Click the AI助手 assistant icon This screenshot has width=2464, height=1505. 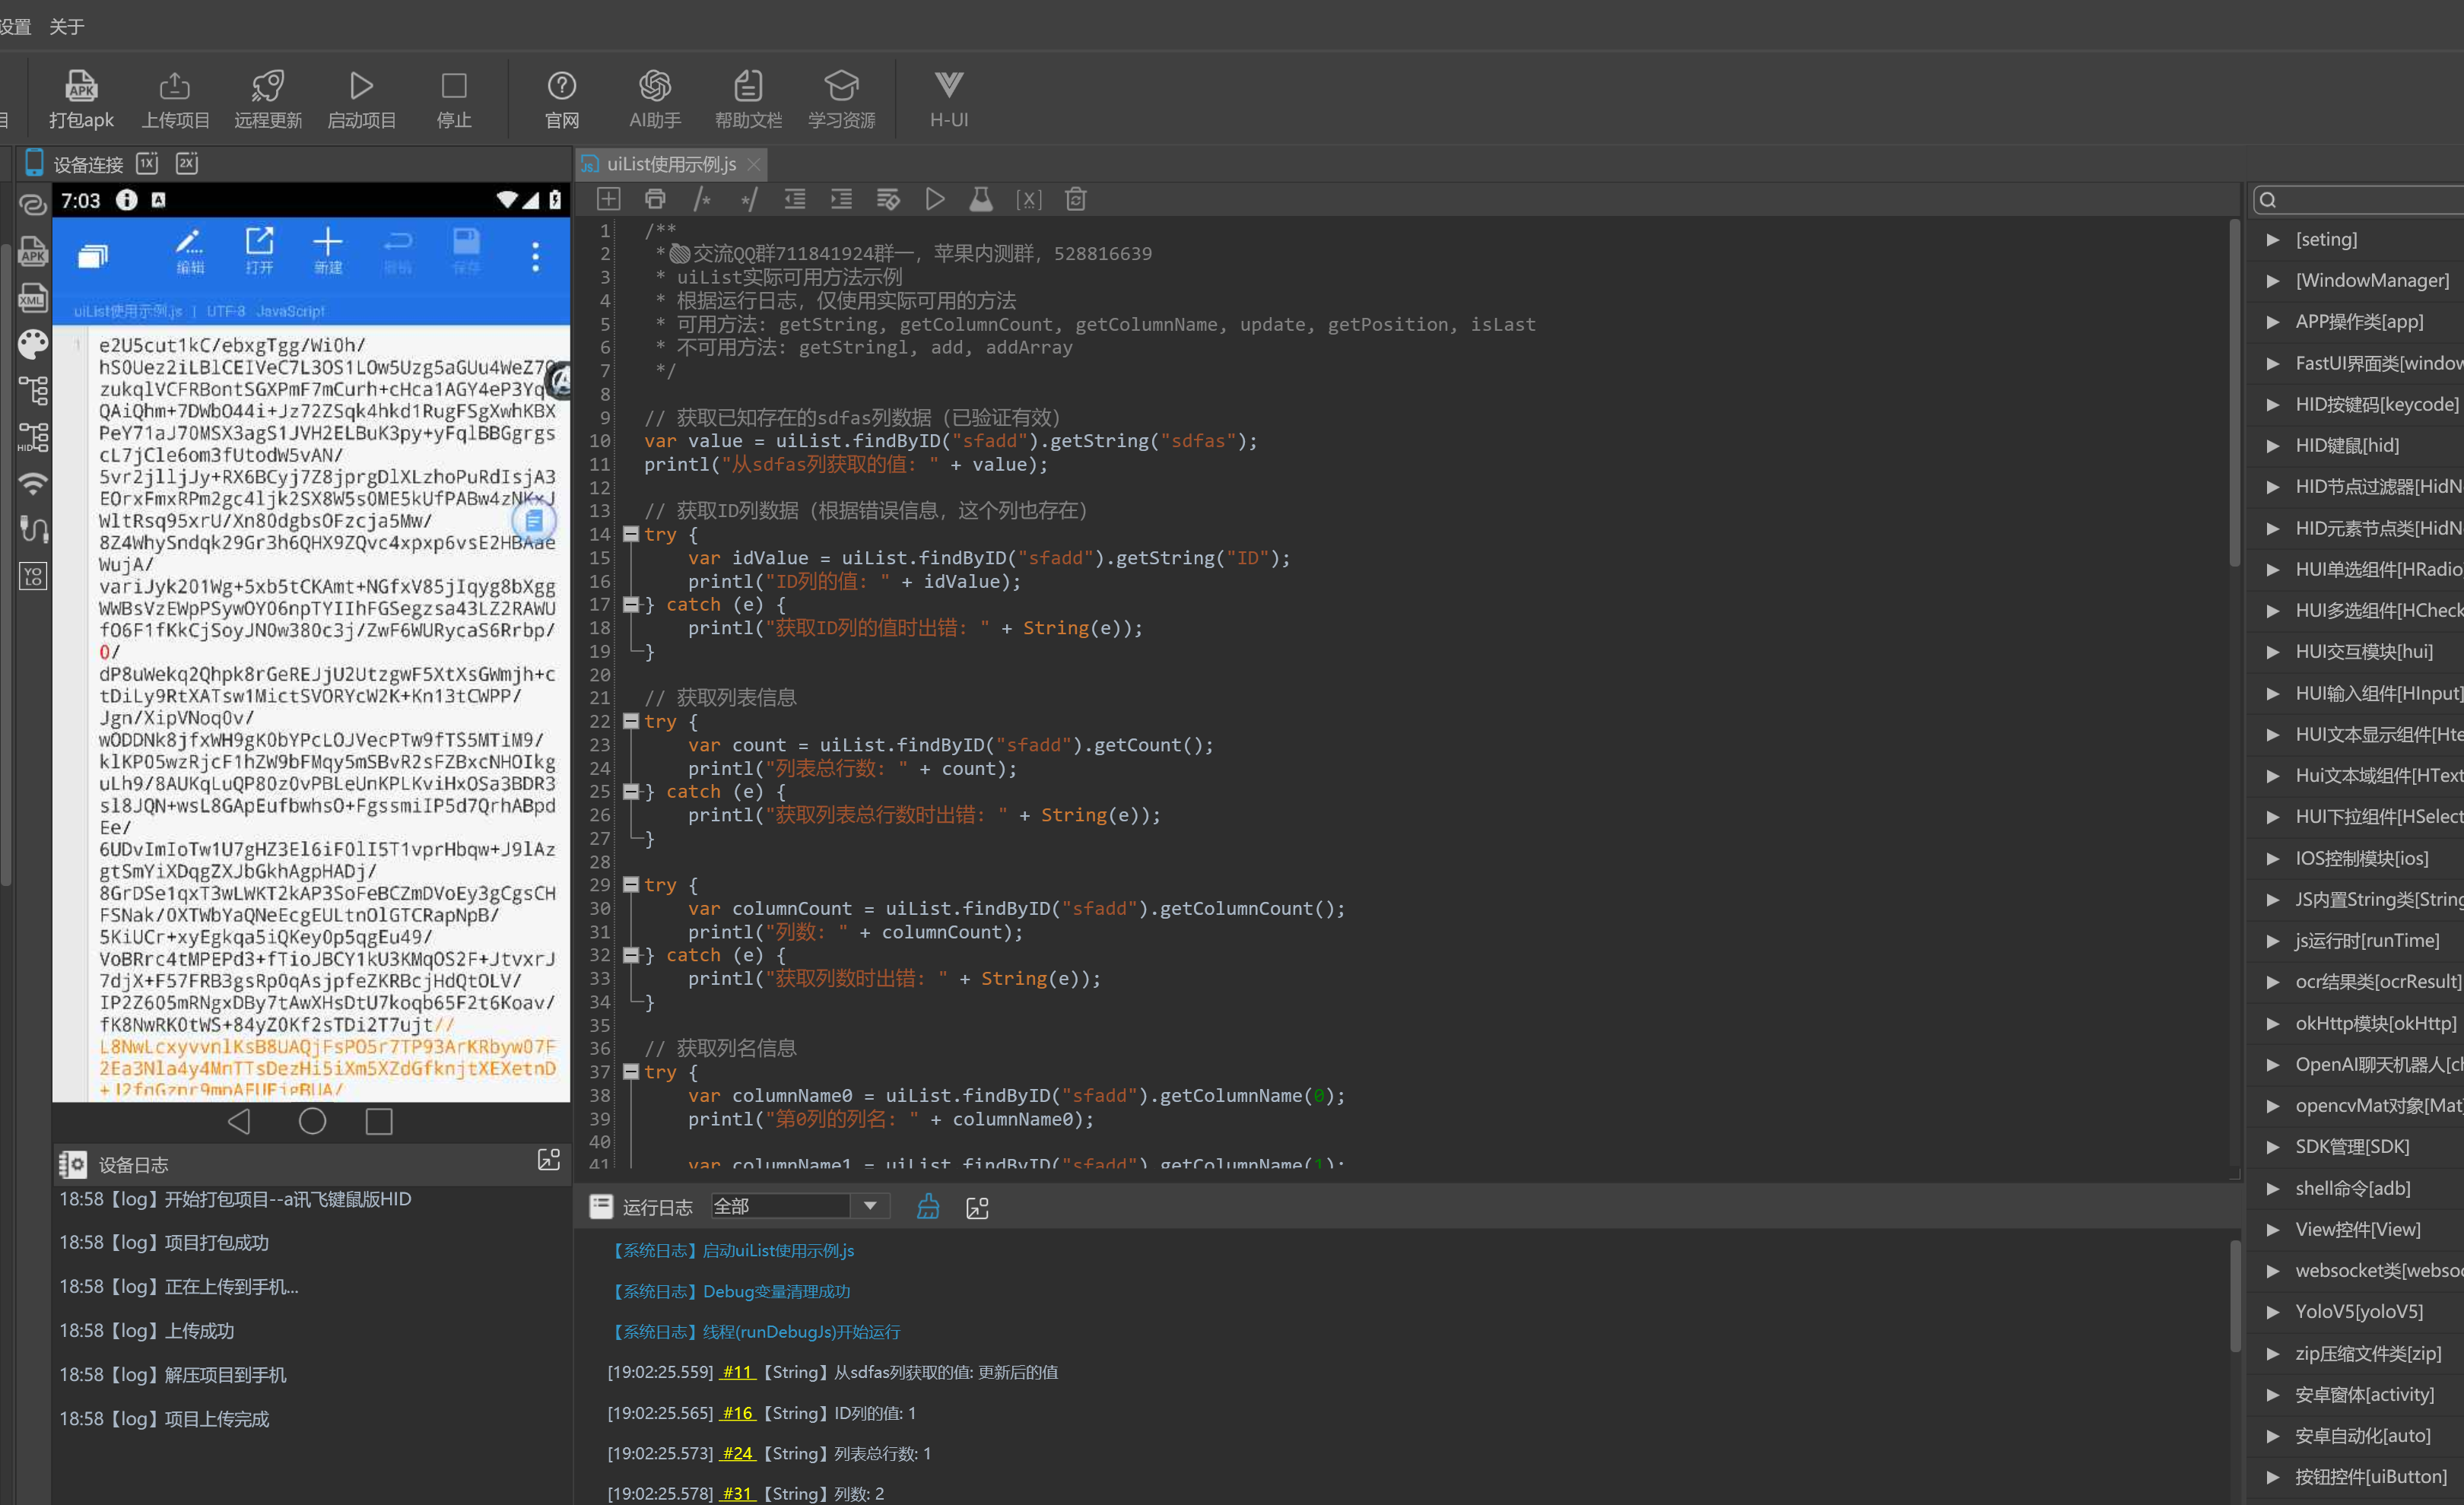click(654, 87)
